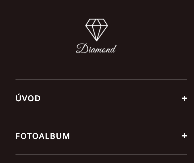
Task: Open the FOTOALBUM menu item
Action: point(43,136)
